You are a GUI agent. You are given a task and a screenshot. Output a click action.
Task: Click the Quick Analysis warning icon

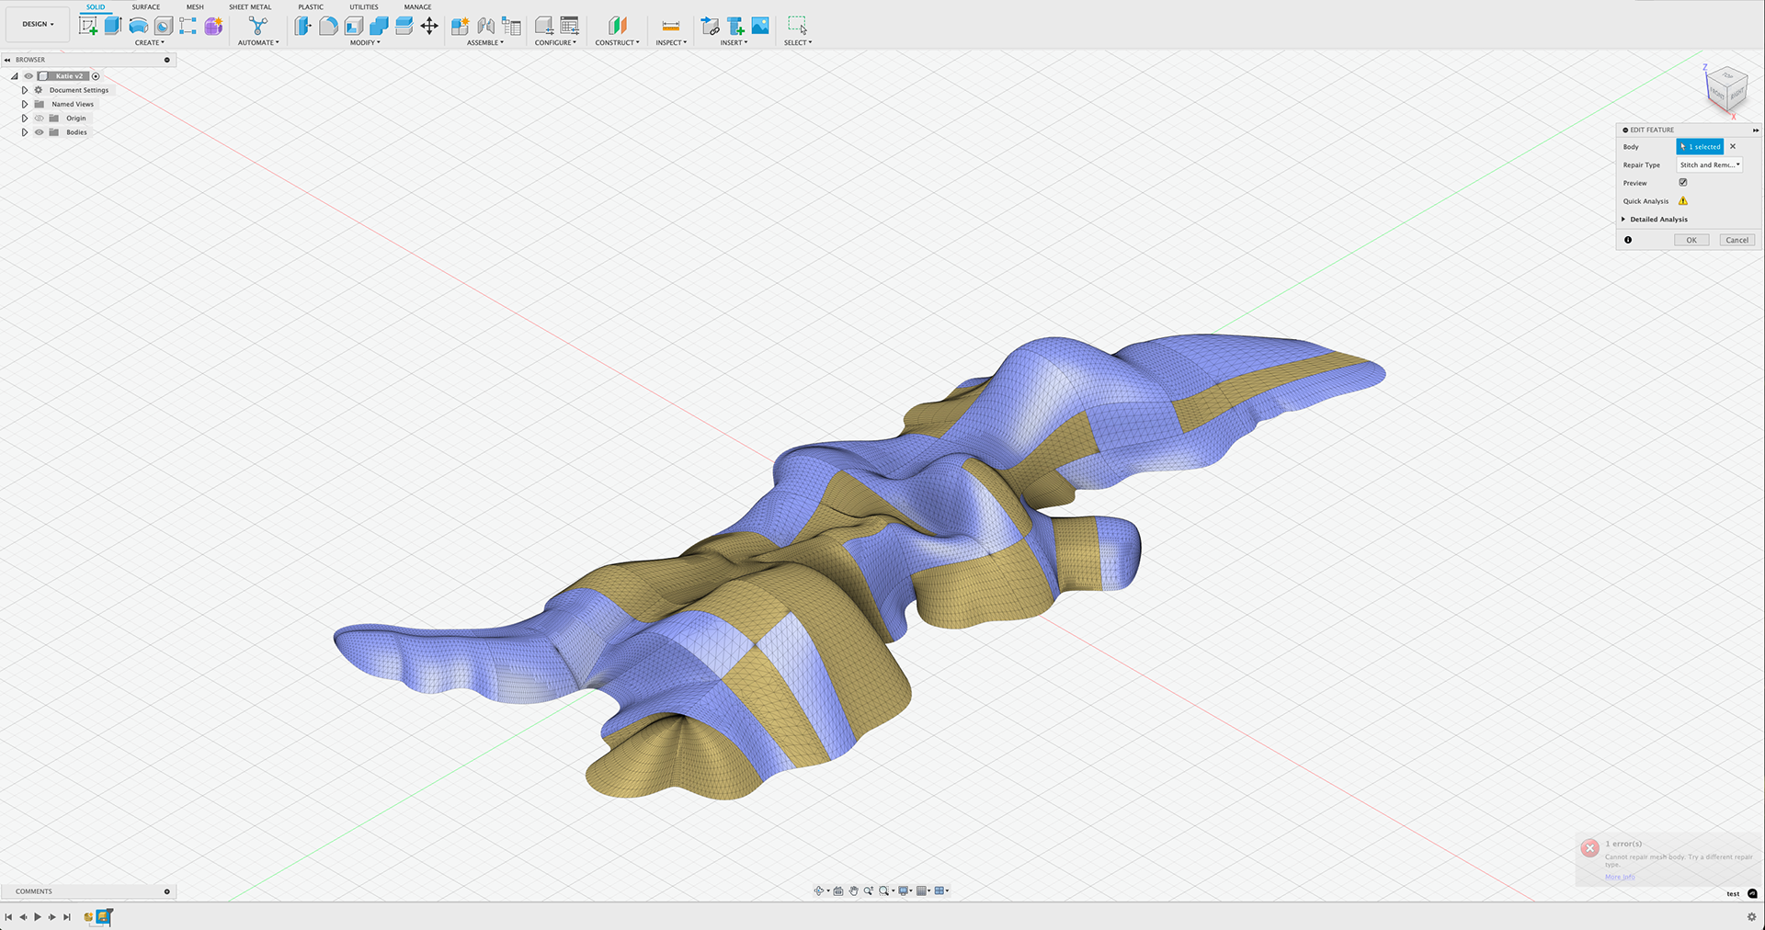click(x=1683, y=200)
